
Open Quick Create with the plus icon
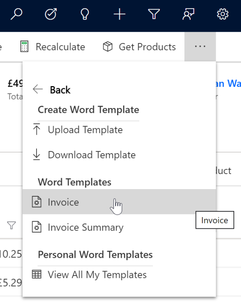click(x=119, y=14)
